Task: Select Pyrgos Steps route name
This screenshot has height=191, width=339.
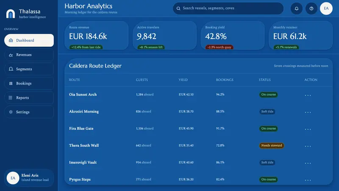Action: pyautogui.click(x=80, y=180)
